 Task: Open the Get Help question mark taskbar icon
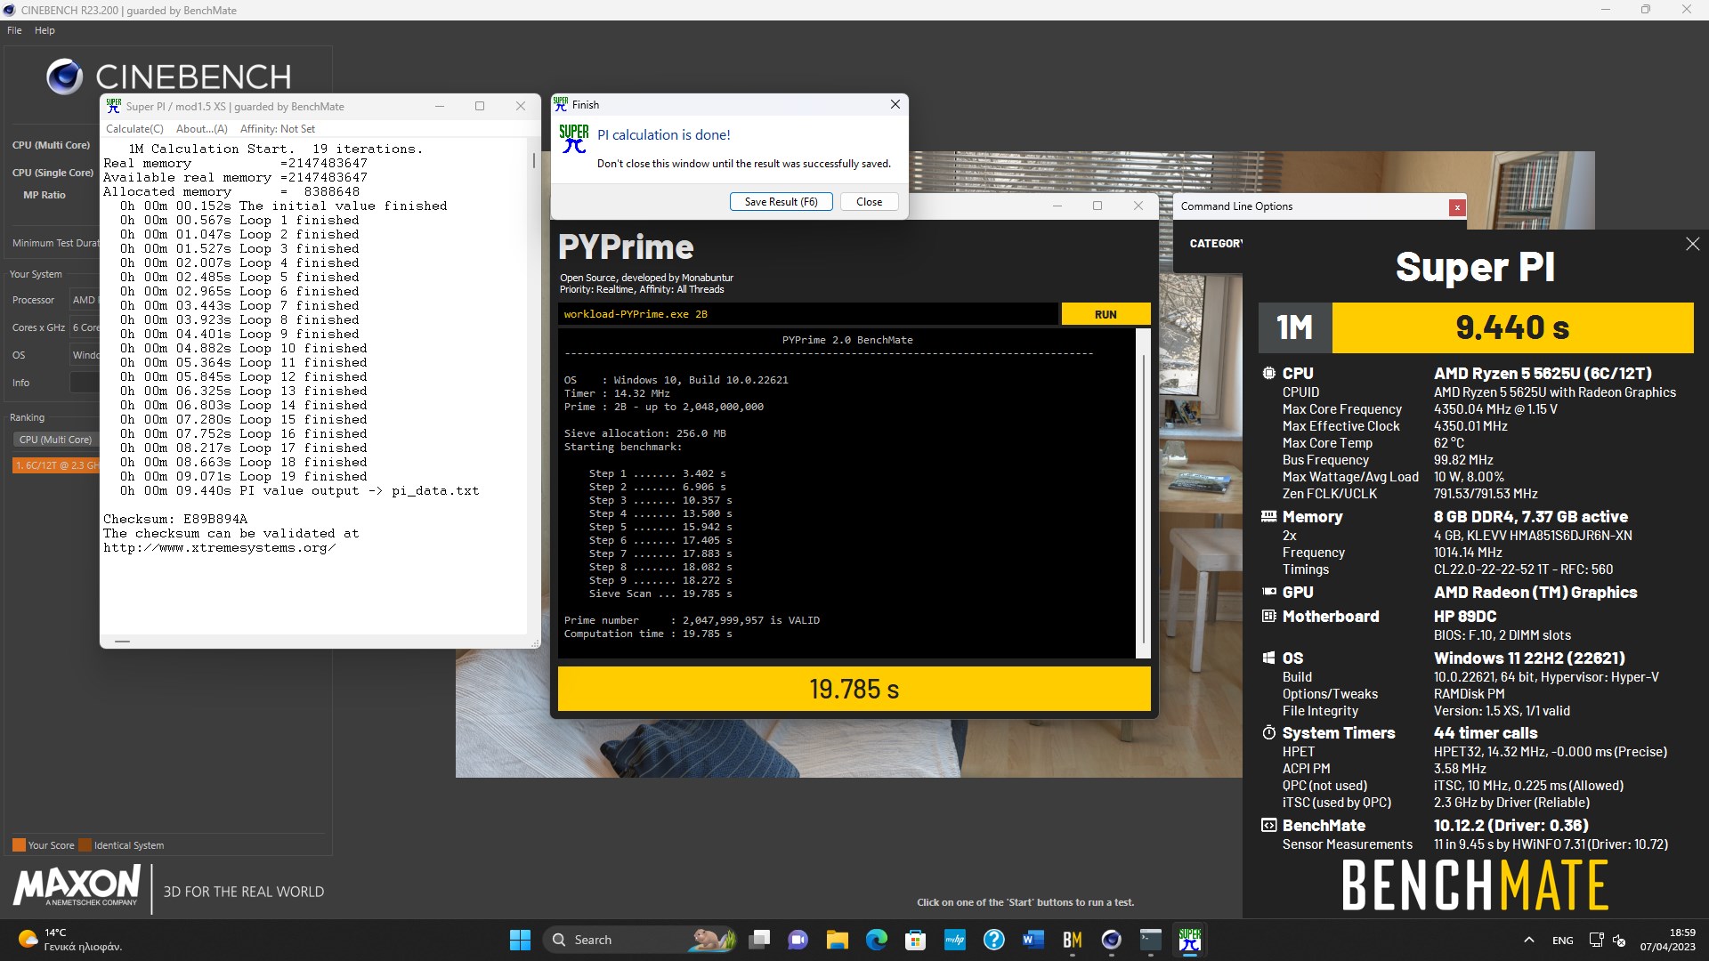(994, 940)
